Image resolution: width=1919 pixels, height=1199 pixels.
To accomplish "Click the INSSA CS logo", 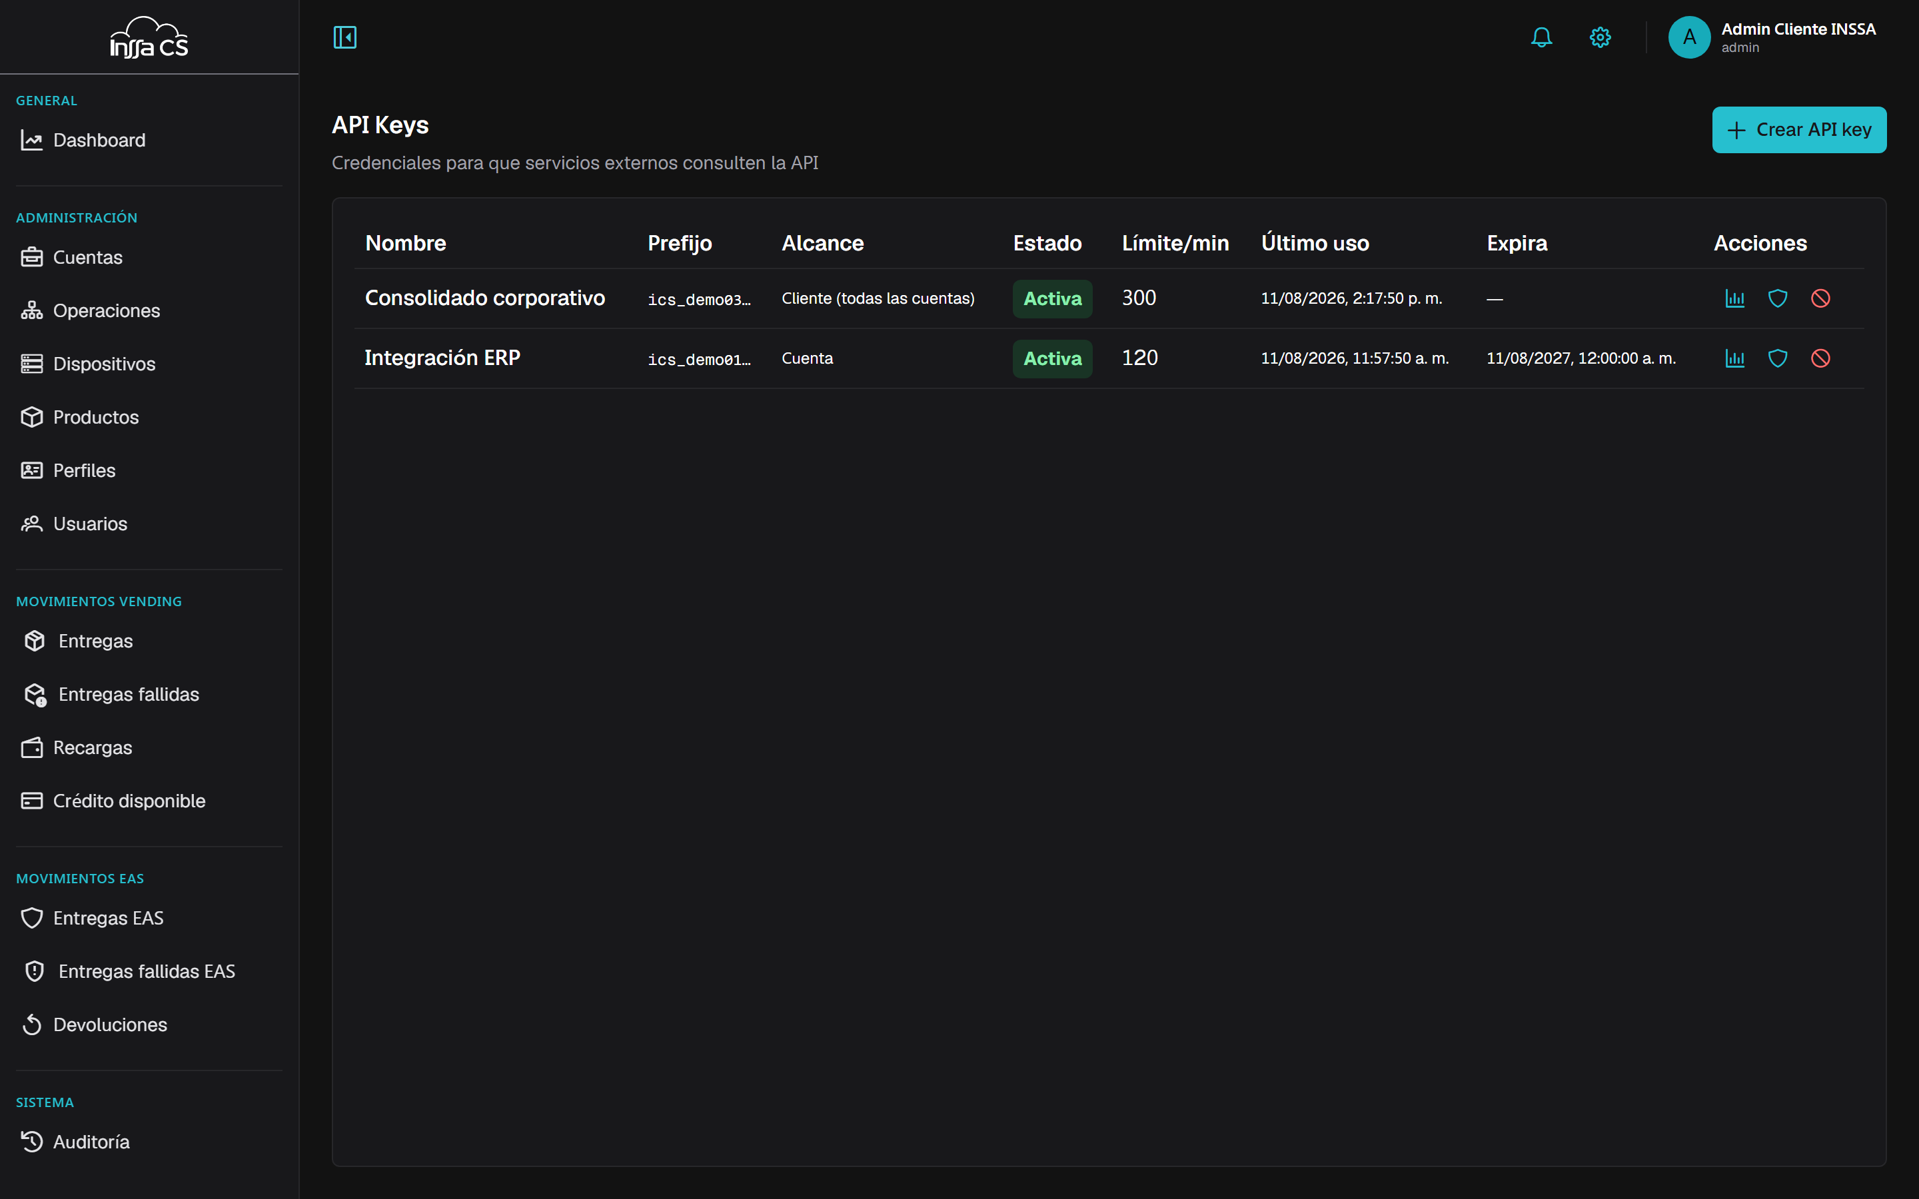I will 149,37.
